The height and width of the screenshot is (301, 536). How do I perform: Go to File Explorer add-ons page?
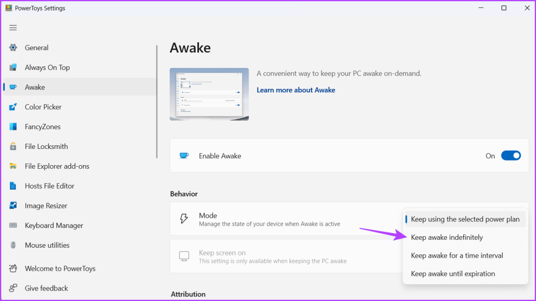click(80, 166)
